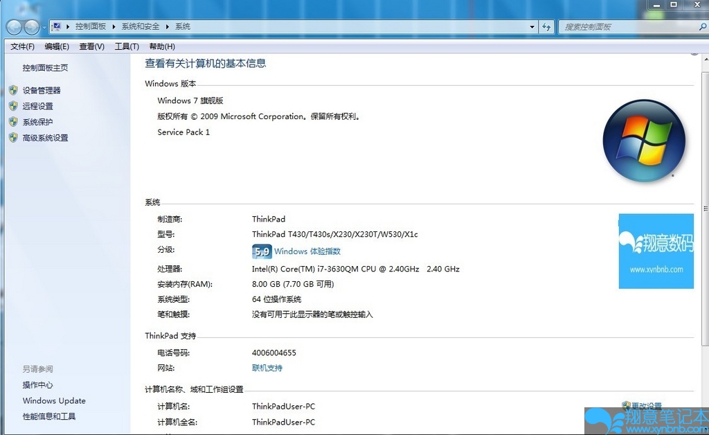Go to 控制面板主页 in the sidebar
The width and height of the screenshot is (709, 435).
pyautogui.click(x=45, y=68)
